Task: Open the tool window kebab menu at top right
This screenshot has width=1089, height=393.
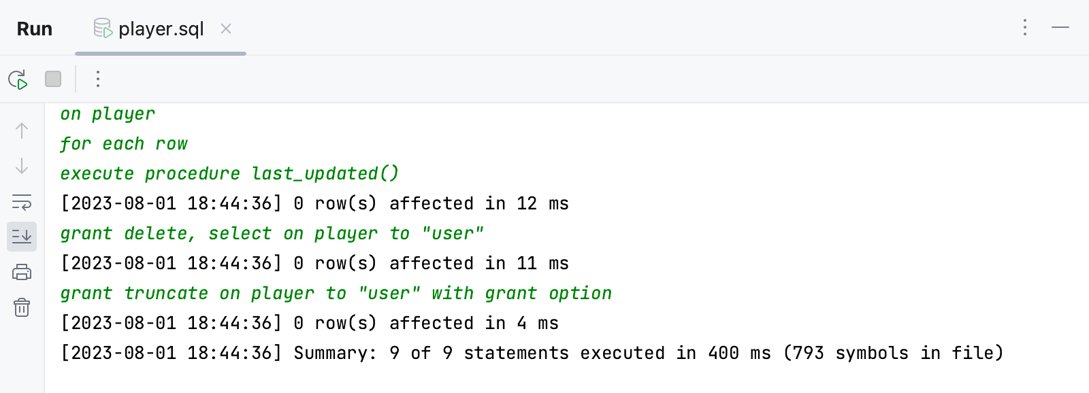Action: coord(1024,29)
